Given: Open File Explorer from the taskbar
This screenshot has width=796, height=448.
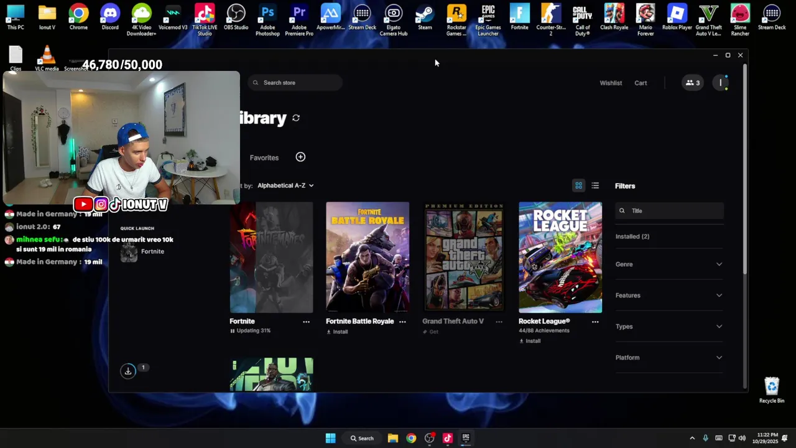Looking at the screenshot, I should tap(393, 438).
